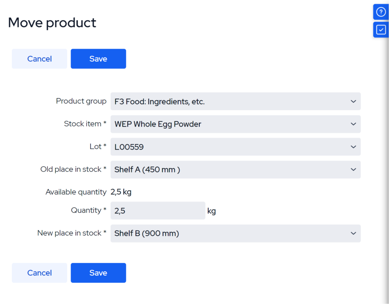This screenshot has width=389, height=304.
Task: Click the Available quantity 2,5 kg text
Action: coord(121,192)
